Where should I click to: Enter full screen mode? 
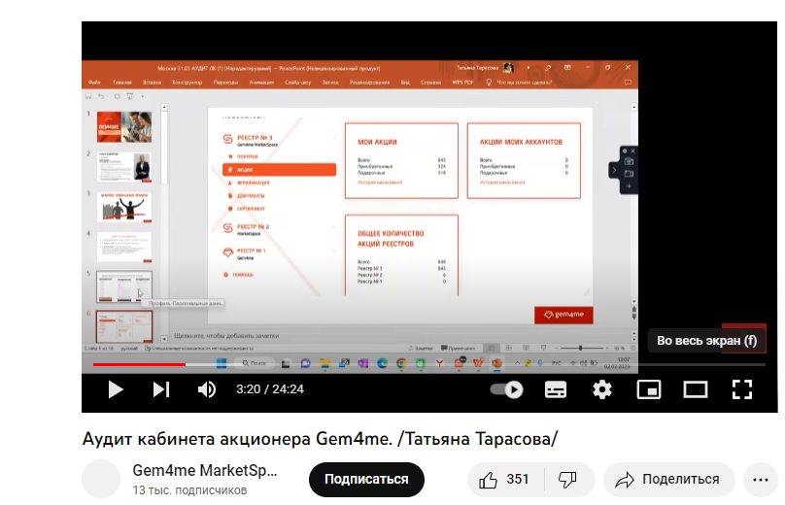click(742, 389)
